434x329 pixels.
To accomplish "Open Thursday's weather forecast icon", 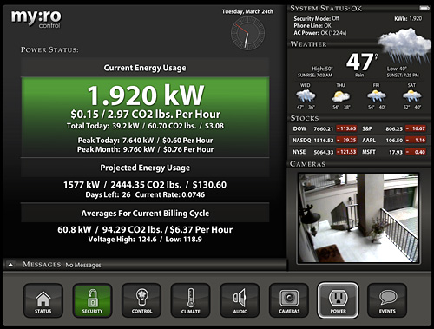I will click(340, 95).
